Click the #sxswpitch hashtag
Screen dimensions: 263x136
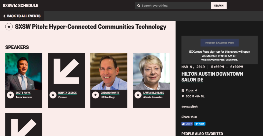click(x=190, y=107)
